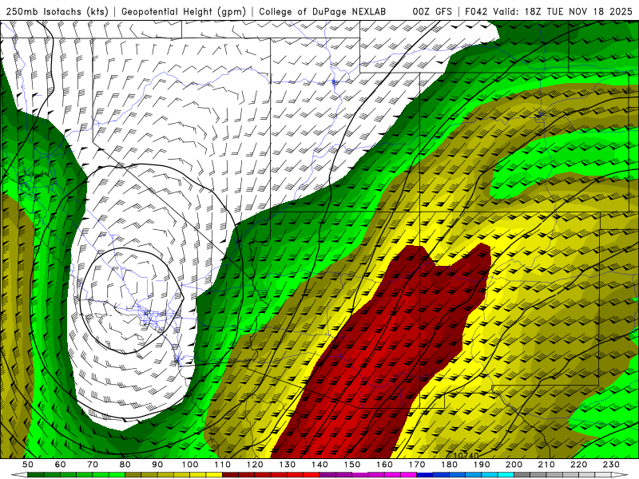Click the '180' color scale label
Image resolution: width=639 pixels, height=479 pixels.
[x=449, y=465]
